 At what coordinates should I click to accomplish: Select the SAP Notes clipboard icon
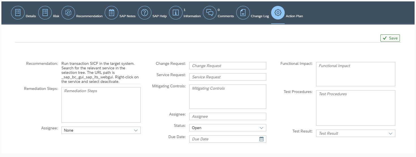[x=111, y=13]
